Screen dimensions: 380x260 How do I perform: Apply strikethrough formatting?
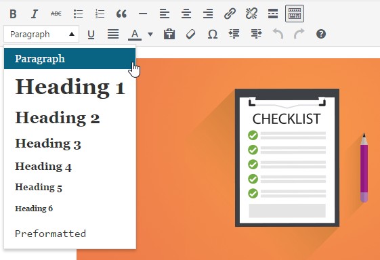click(x=56, y=14)
